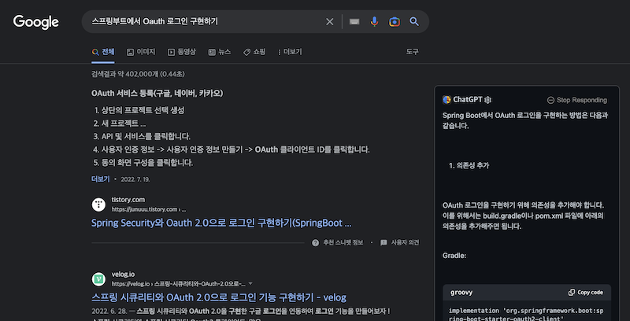Select the 전체 tab
The width and height of the screenshot is (630, 321).
pyautogui.click(x=103, y=52)
